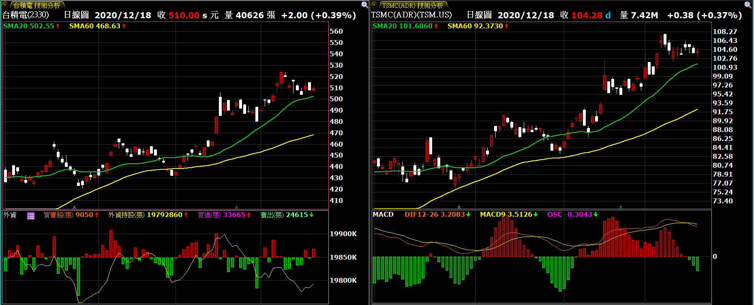Click the 560 price axis label
The width and height of the screenshot is (754, 305).
pyautogui.click(x=336, y=31)
